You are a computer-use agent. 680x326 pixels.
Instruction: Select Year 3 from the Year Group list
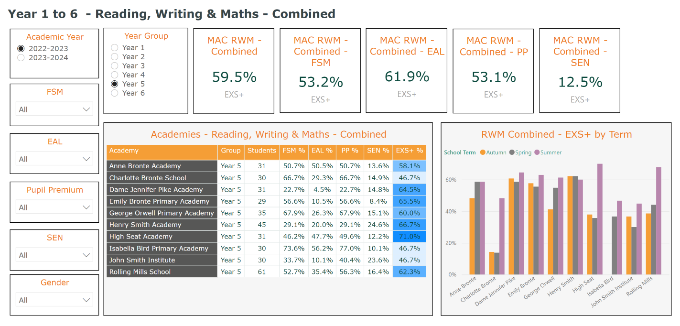pos(114,65)
